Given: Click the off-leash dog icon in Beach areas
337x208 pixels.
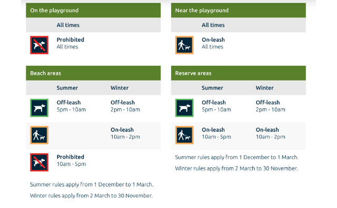Looking at the screenshot, I should click(x=39, y=107).
